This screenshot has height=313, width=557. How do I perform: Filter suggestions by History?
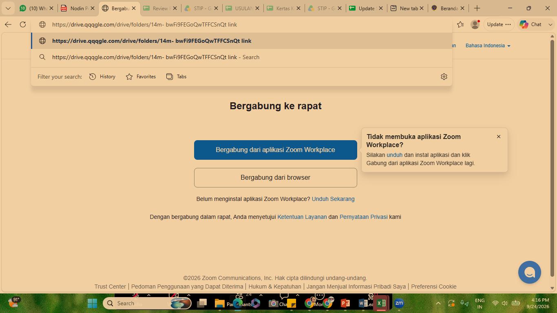[x=102, y=77]
